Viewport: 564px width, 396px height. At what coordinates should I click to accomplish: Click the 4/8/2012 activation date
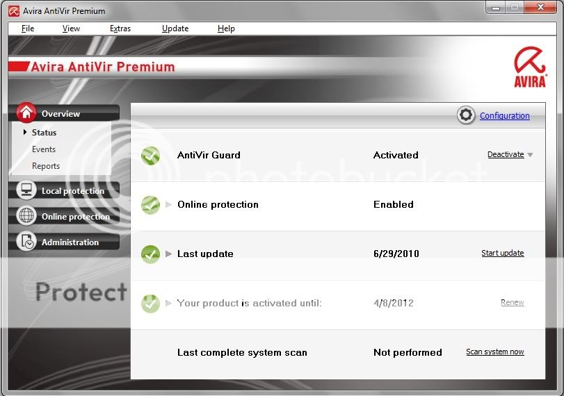coord(394,303)
